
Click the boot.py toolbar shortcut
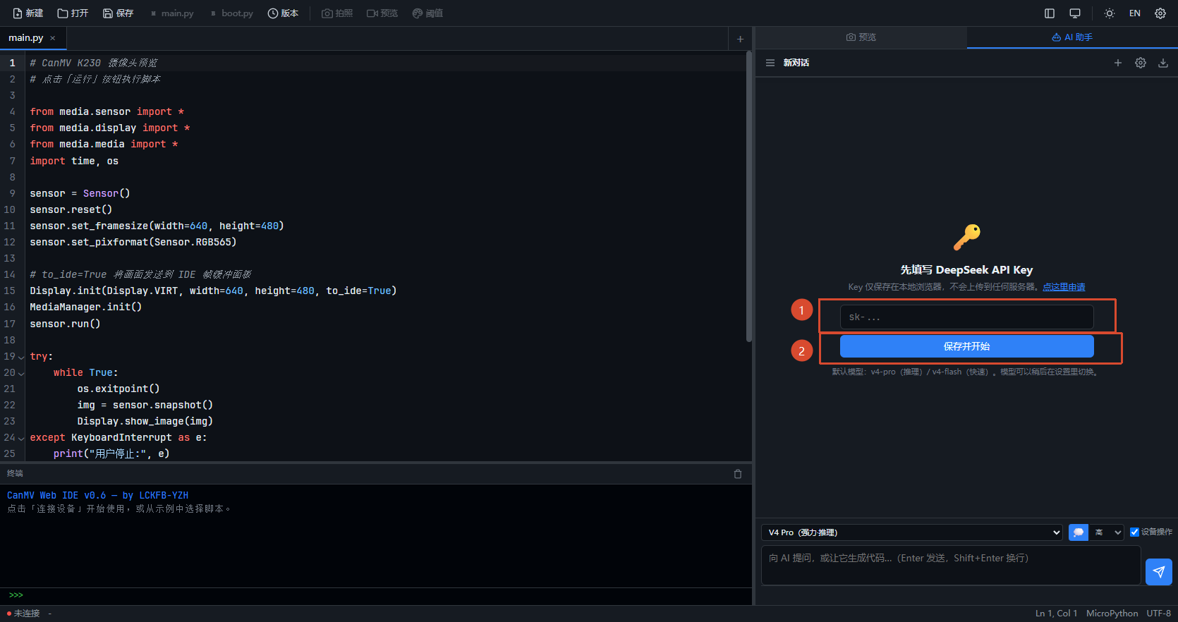[232, 13]
